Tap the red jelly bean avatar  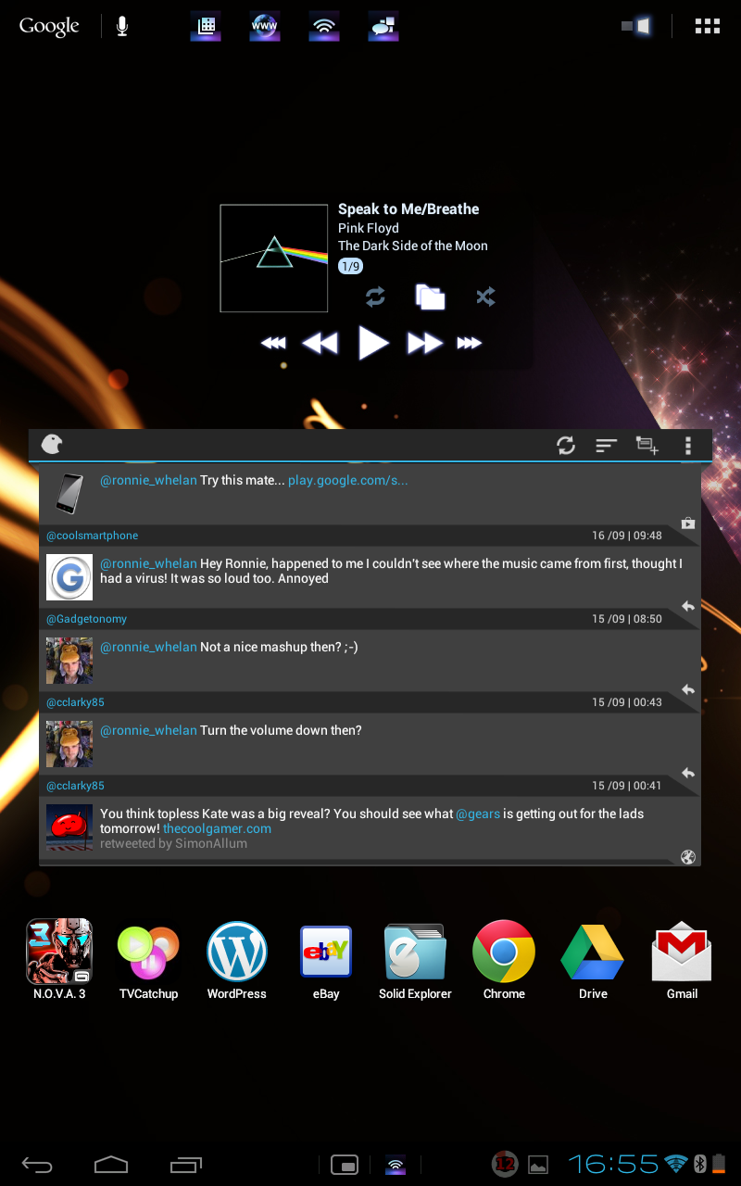pyautogui.click(x=69, y=827)
